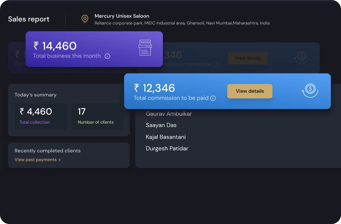This screenshot has width=341, height=224.
Task: Click the Recently completed clients heading
Action: [47, 151]
